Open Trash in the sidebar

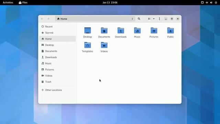pyautogui.click(x=57, y=82)
